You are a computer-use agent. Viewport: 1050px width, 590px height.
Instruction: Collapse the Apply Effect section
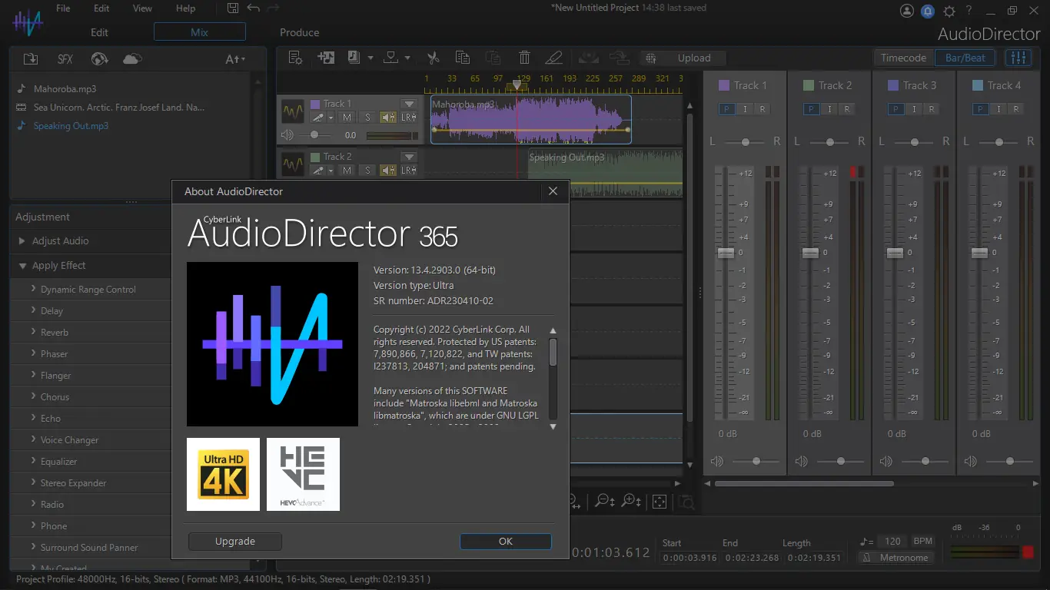click(58, 265)
